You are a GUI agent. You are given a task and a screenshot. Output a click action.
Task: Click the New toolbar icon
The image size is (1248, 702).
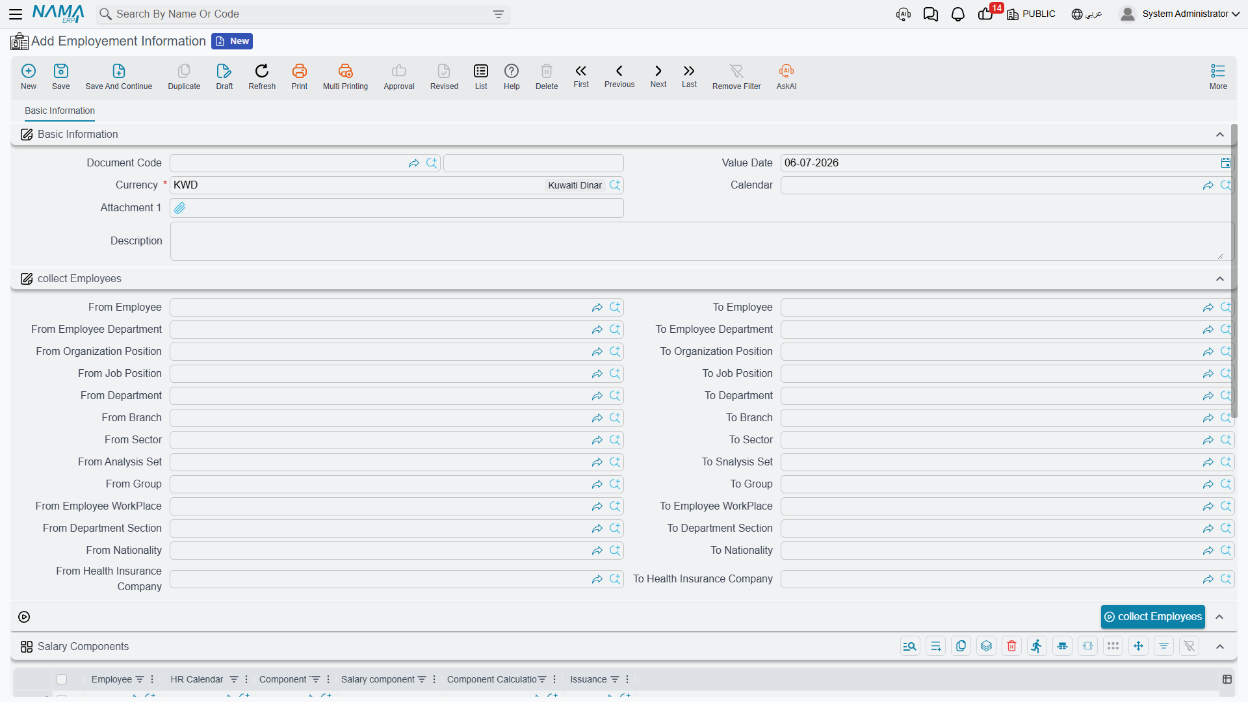[x=29, y=76]
